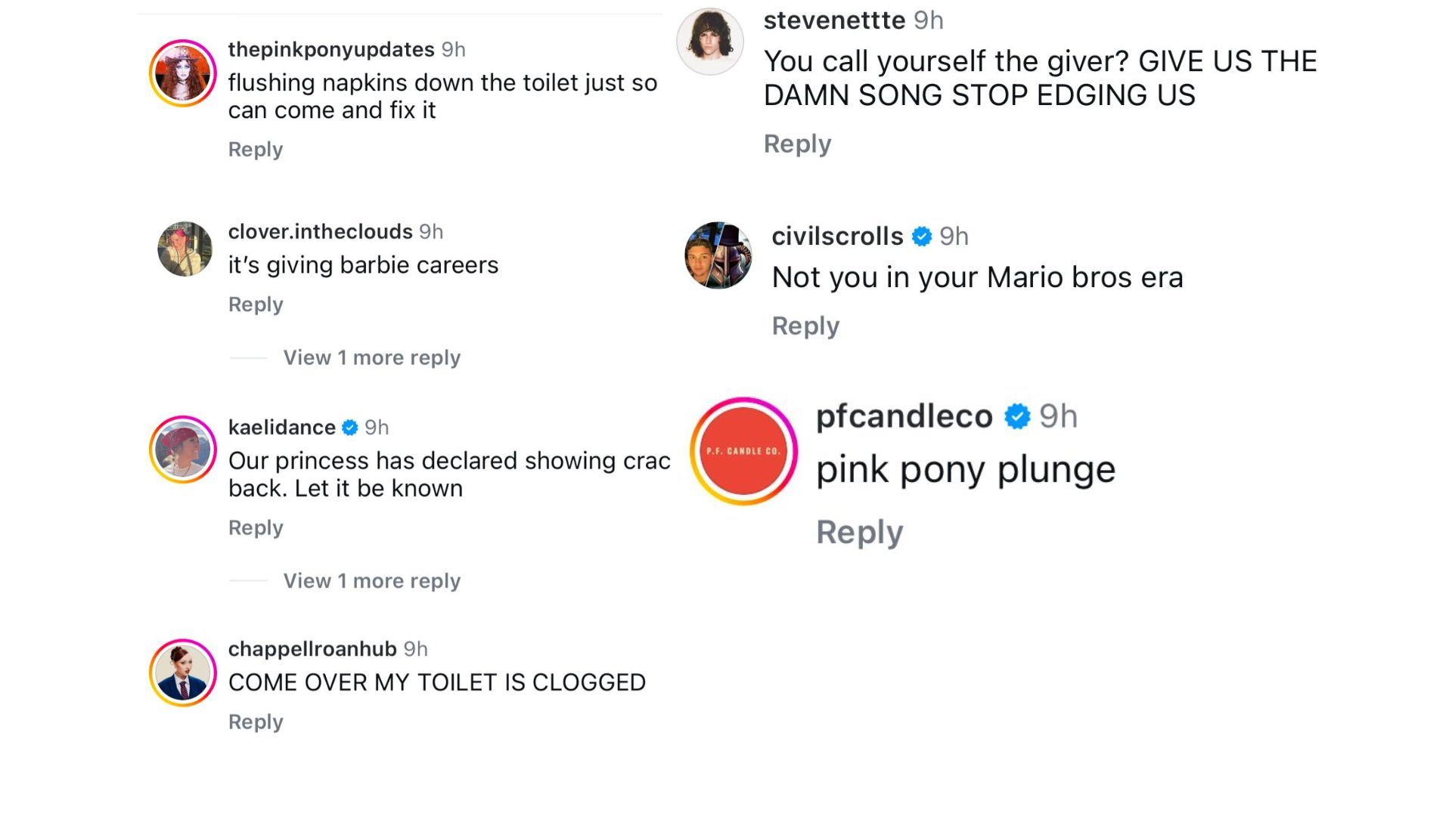Click the P.F. Candle Co. avatar

tap(743, 451)
